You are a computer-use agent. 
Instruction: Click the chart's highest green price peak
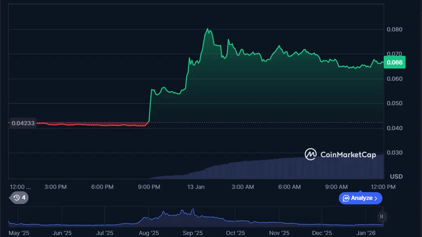(208, 29)
